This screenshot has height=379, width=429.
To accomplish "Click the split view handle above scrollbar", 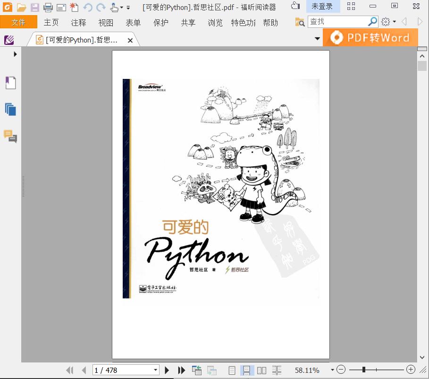I will (x=422, y=49).
